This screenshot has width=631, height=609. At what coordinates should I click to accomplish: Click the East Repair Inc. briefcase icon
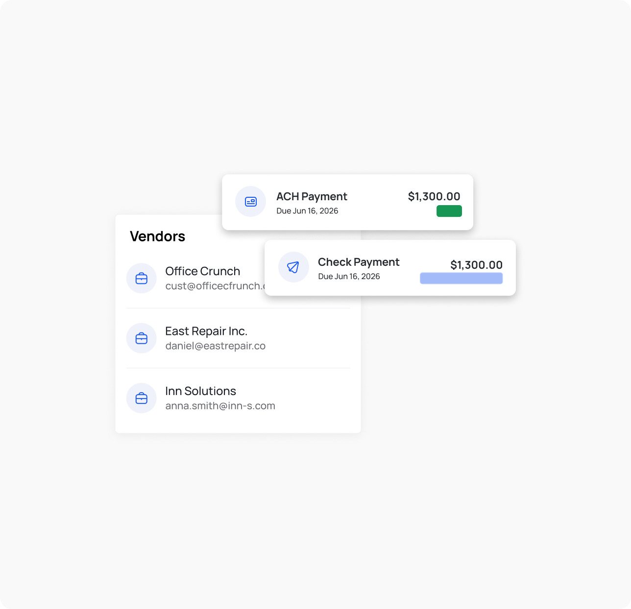(x=142, y=338)
